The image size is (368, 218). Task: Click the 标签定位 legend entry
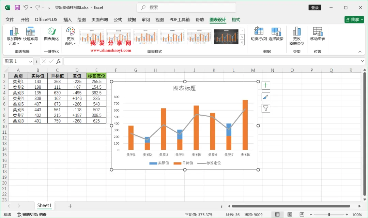[209, 163]
